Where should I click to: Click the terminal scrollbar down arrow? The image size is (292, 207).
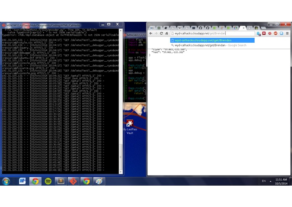click(x=121, y=172)
